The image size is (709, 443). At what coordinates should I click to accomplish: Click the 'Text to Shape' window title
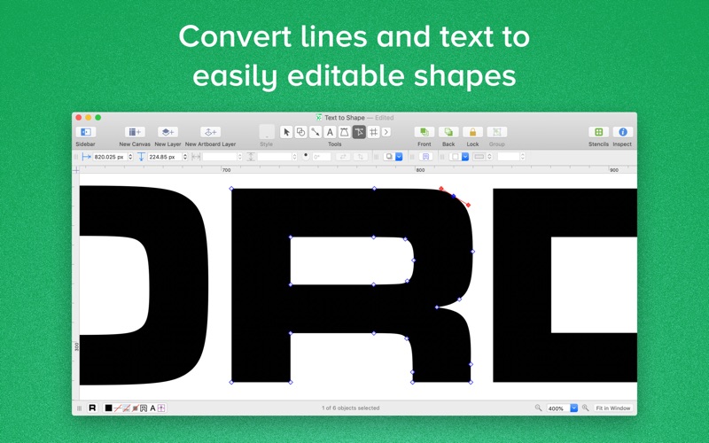coord(345,118)
